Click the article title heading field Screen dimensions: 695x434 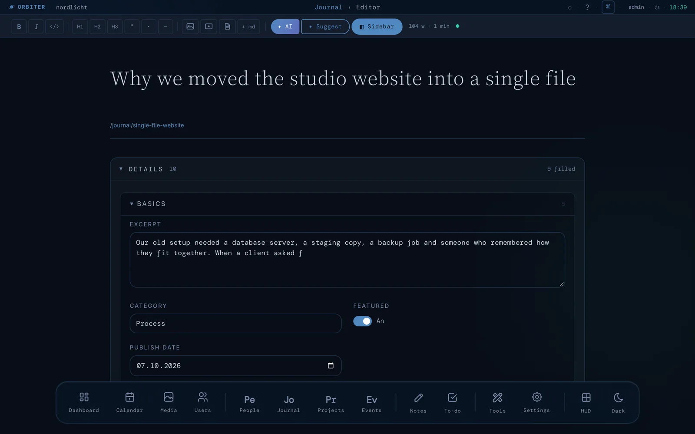(x=347, y=79)
